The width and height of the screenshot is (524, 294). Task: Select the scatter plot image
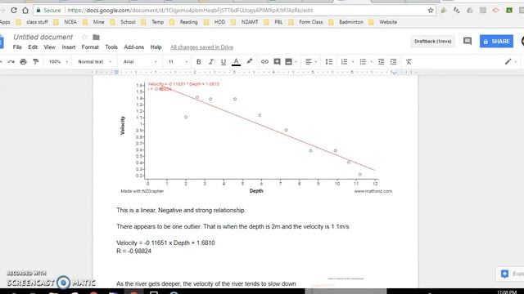point(256,137)
